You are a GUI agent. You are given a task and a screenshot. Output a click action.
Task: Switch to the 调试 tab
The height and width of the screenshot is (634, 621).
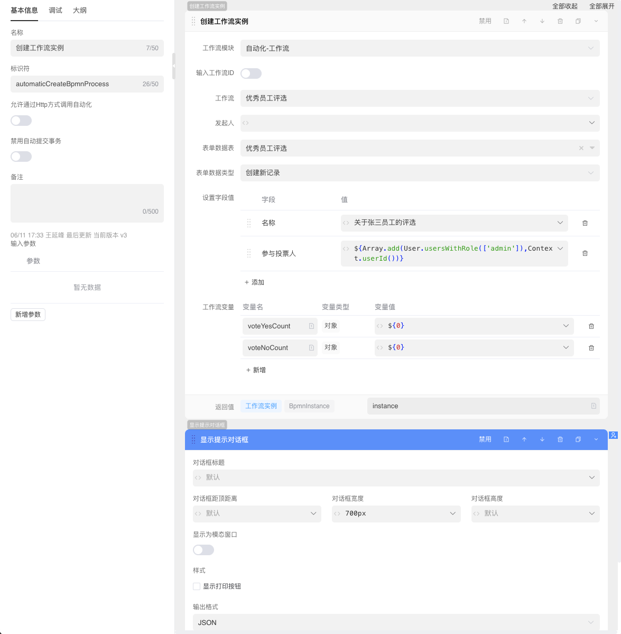[55, 10]
